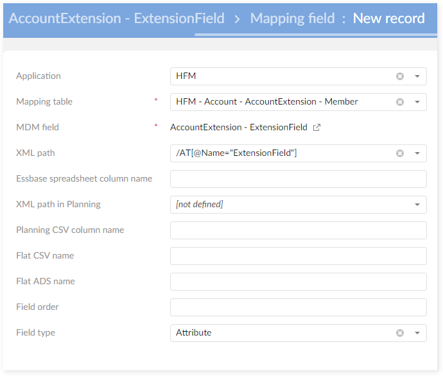Clear the Mapping table selection
This screenshot has height=376, width=443.
click(400, 102)
